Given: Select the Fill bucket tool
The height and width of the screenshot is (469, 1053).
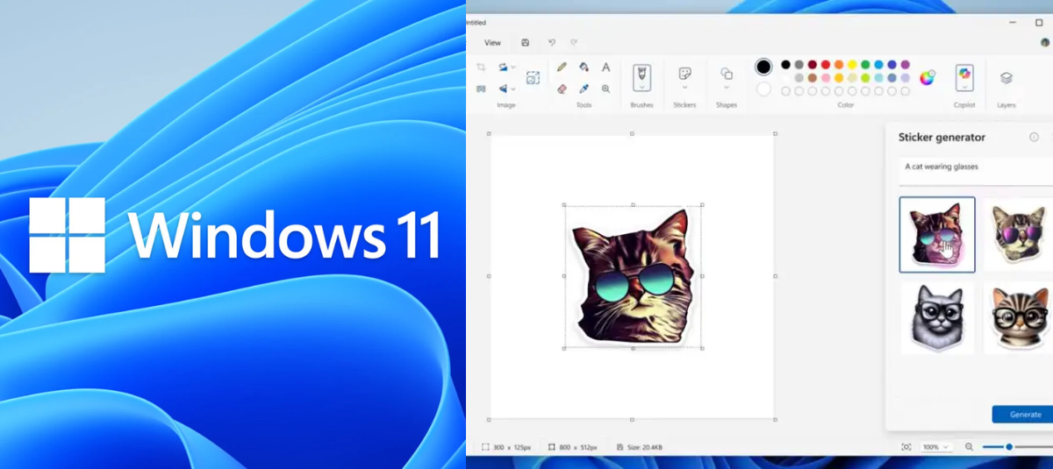Looking at the screenshot, I should 584,68.
